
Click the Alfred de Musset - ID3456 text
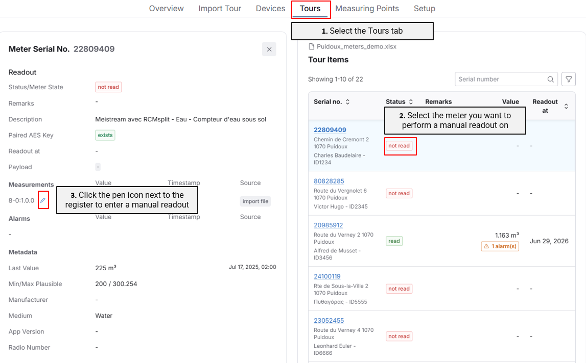(337, 254)
